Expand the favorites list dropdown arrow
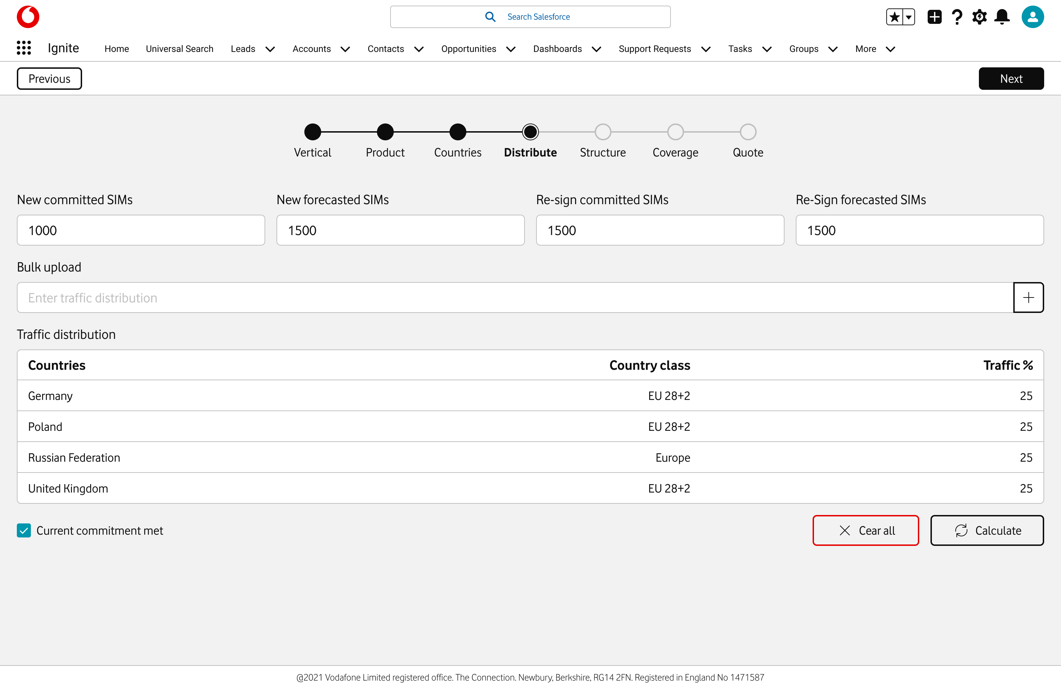Screen dimensions: 1061x689 click(908, 17)
